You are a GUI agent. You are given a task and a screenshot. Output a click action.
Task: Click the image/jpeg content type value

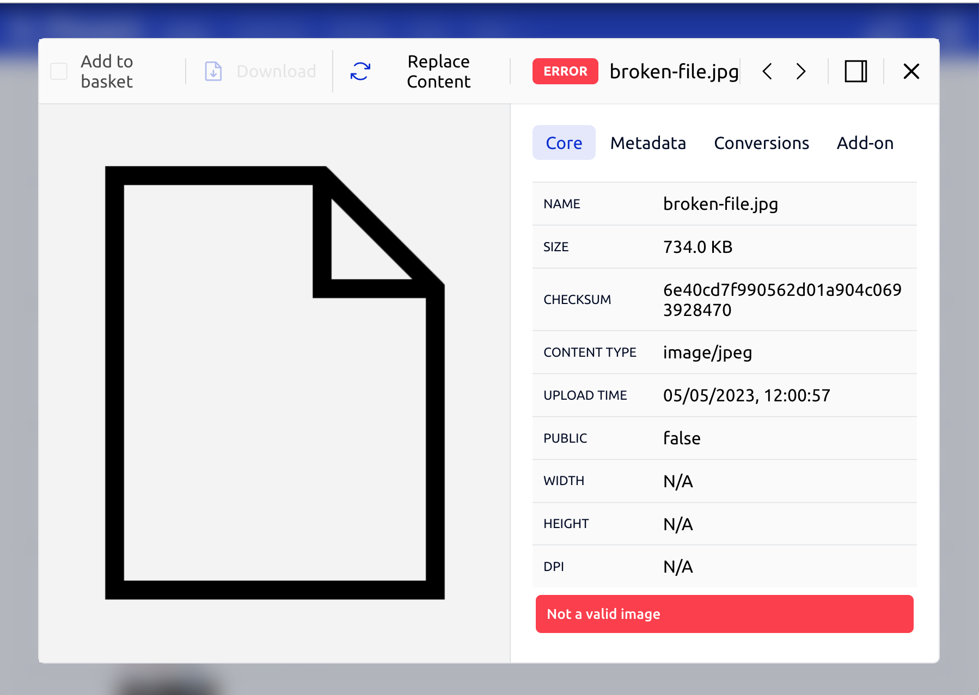[707, 352]
